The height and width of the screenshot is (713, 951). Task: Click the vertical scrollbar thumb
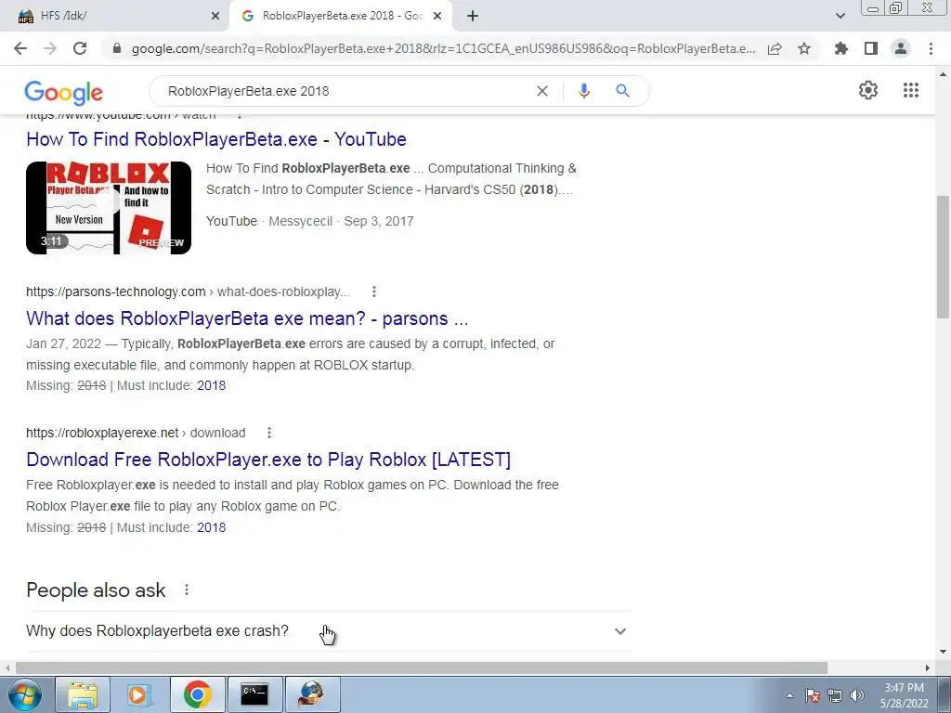[944, 256]
